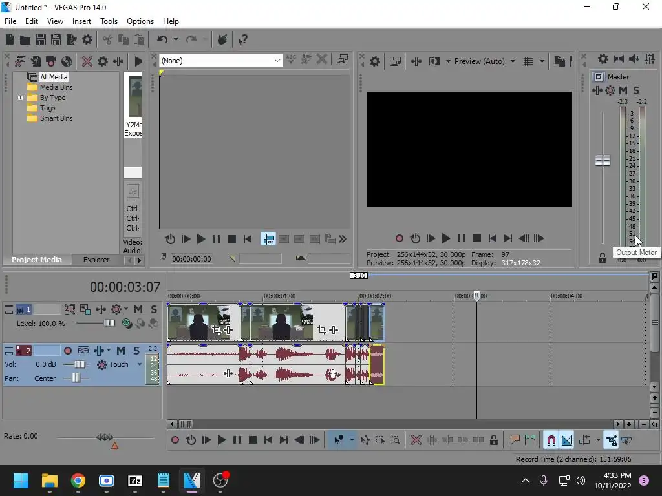Open edit tool selection dropdown arrow
The height and width of the screenshot is (496, 662).
tap(352, 440)
